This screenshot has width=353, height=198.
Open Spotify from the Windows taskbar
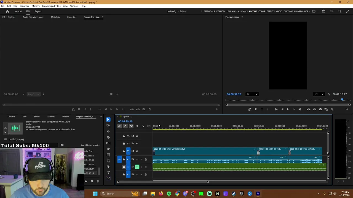click(x=169, y=194)
